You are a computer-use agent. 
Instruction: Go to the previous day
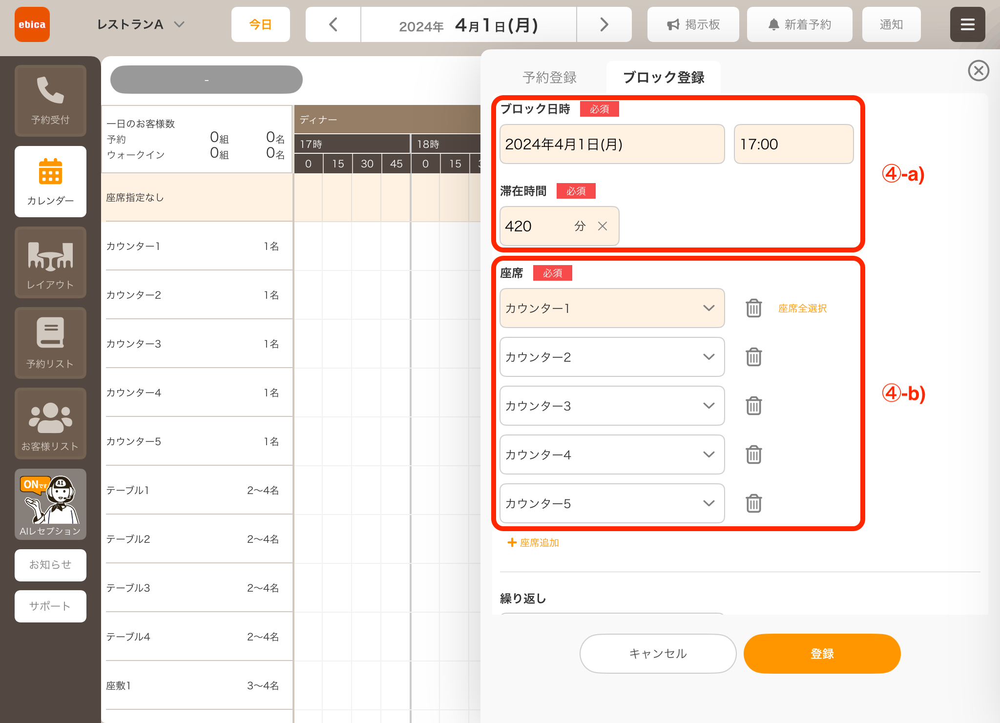point(333,24)
